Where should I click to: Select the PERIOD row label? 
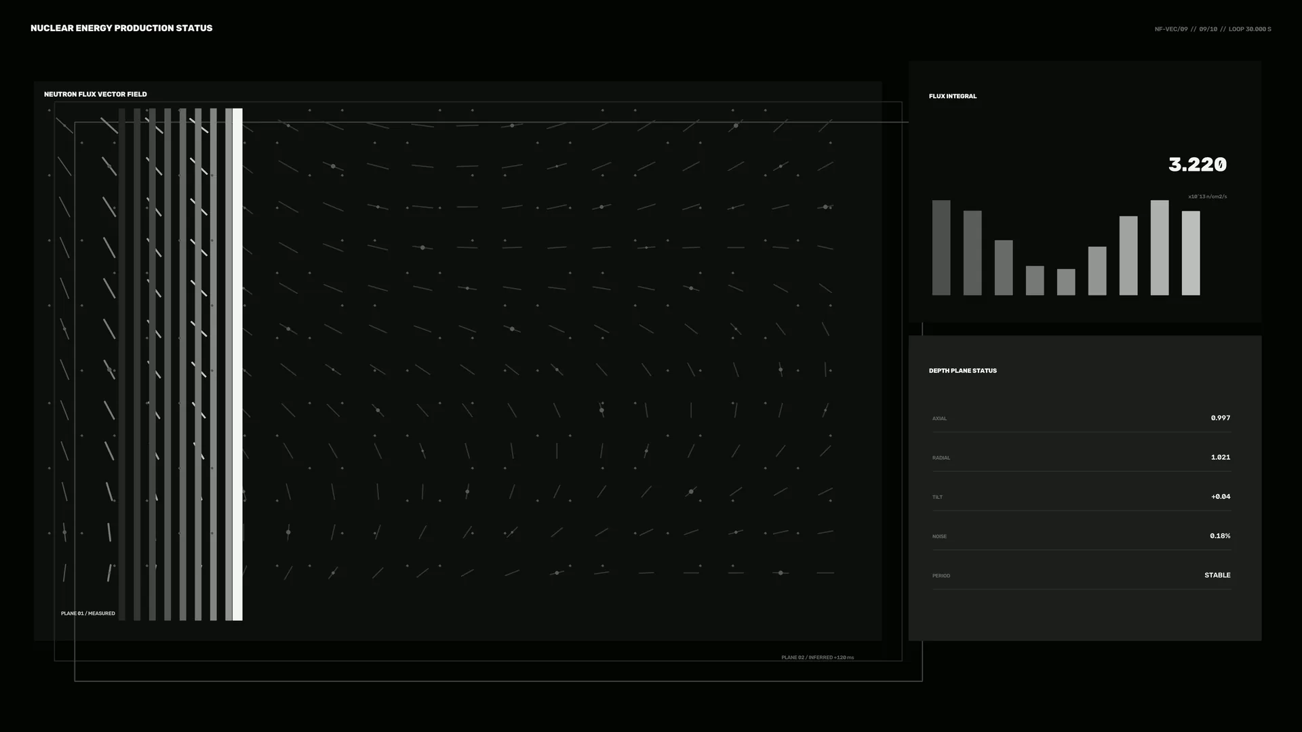coord(941,576)
